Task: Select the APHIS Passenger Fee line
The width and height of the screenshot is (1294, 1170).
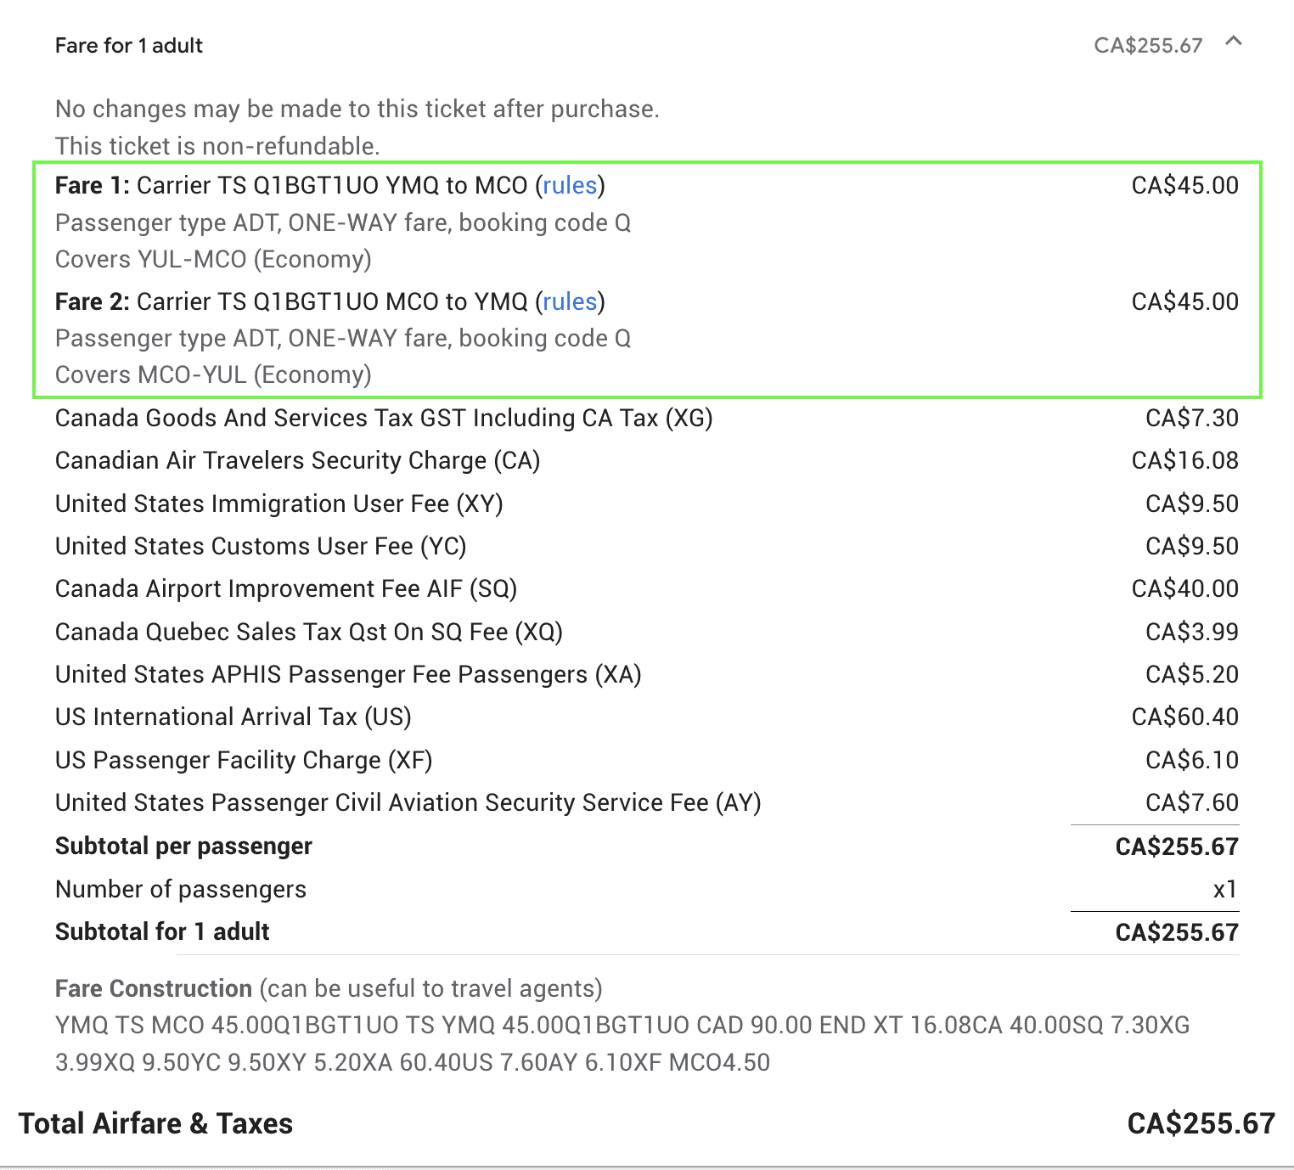Action: click(348, 674)
